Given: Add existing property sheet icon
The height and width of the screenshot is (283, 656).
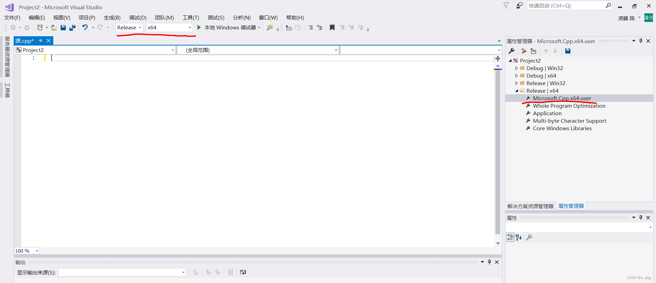Looking at the screenshot, I should [x=533, y=51].
